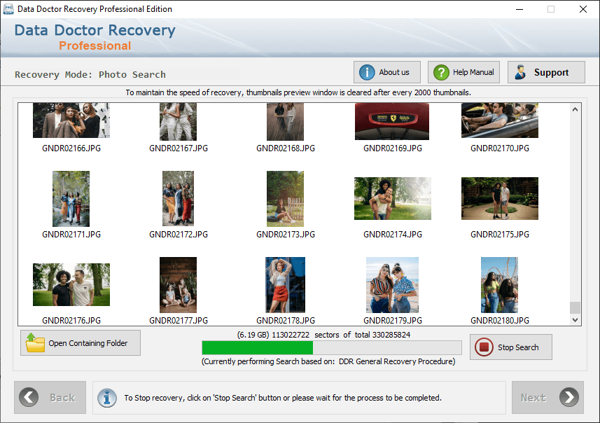Select the Support button text

[x=551, y=72]
